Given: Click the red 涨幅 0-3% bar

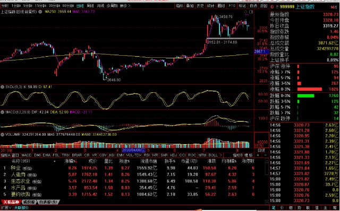Looking at the screenshot, I should tap(309, 89).
